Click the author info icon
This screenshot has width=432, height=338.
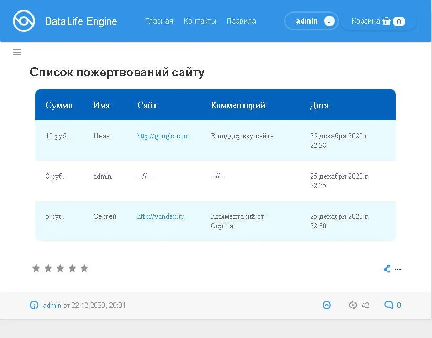(34, 305)
